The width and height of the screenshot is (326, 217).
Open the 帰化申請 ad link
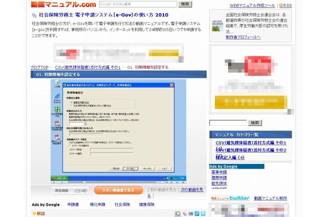point(97,205)
